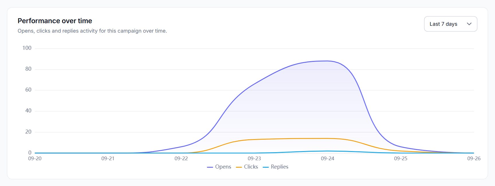This screenshot has width=495, height=186.
Task: Click the orange Clicks legend line marker
Action: (x=239, y=167)
